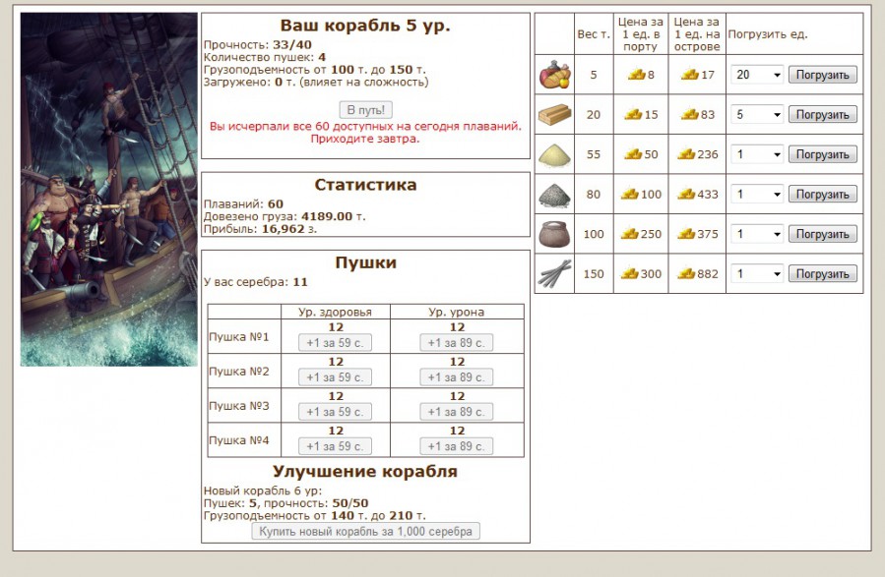This screenshot has height=577, width=885.
Task: Upgrade Пушка №4 health for 59 silver
Action: (336, 446)
